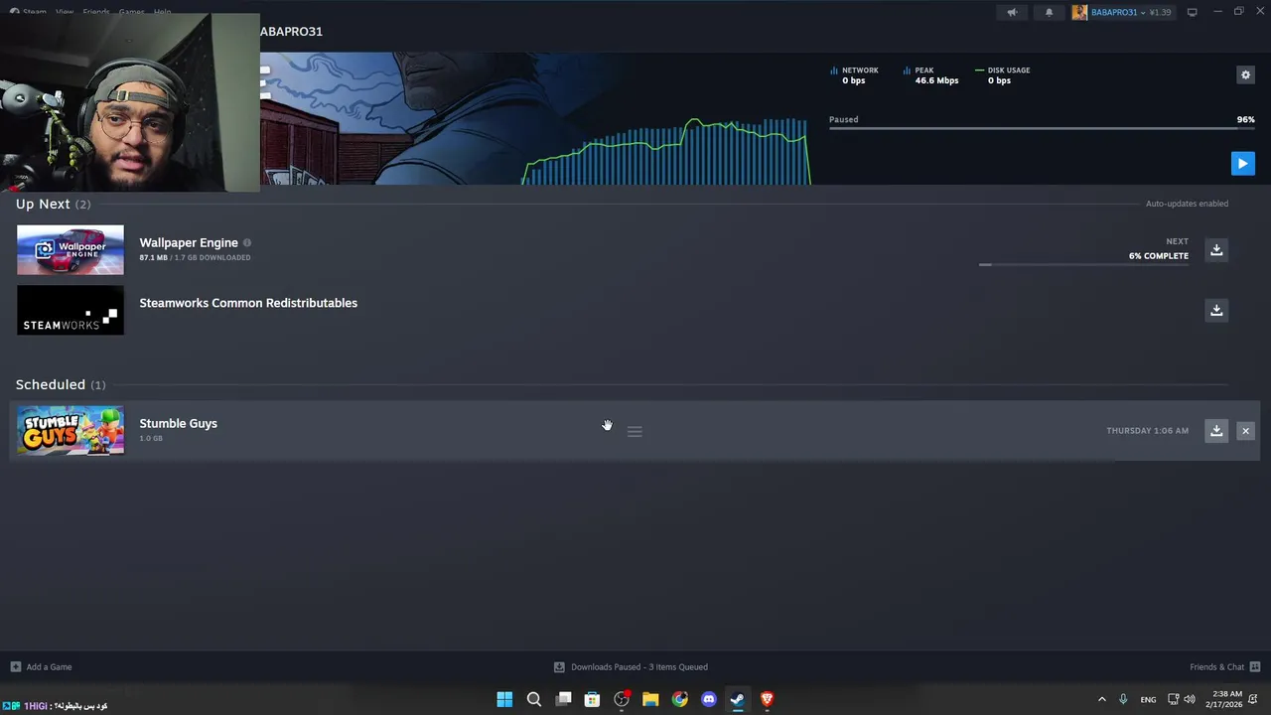Switch ENG input language
Screen dimensions: 1271x715
[1148, 699]
